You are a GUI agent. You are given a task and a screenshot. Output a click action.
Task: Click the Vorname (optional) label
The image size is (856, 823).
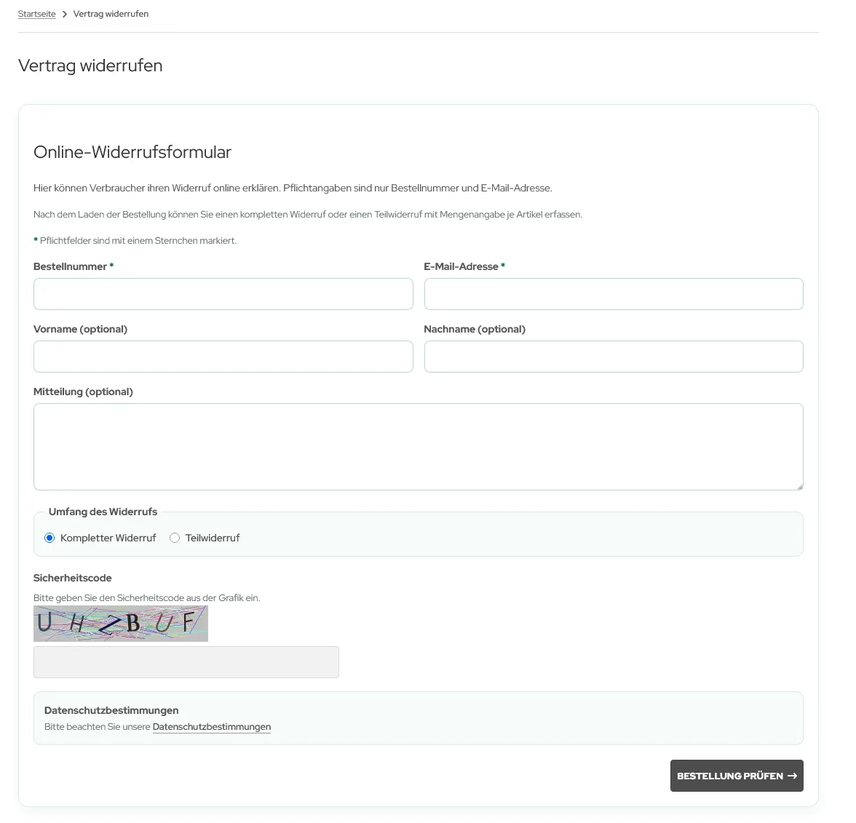(80, 329)
